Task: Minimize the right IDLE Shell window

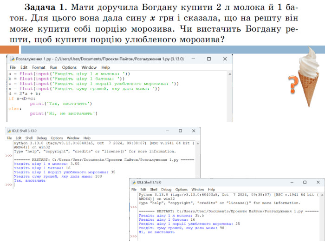Action: pyautogui.click(x=292, y=182)
